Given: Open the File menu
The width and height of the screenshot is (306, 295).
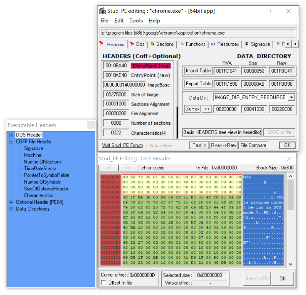Looking at the screenshot, I should pos(104,21).
